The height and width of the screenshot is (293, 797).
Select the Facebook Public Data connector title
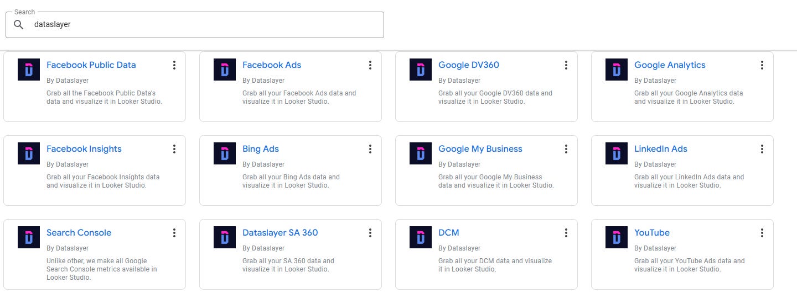[x=91, y=65]
